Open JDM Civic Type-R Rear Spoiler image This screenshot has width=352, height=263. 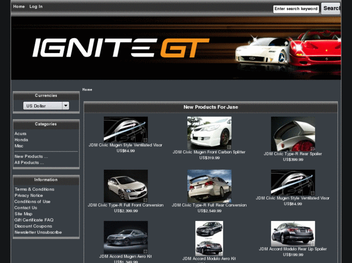293,134
